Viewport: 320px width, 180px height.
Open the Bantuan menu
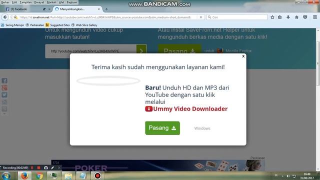[72, 2]
